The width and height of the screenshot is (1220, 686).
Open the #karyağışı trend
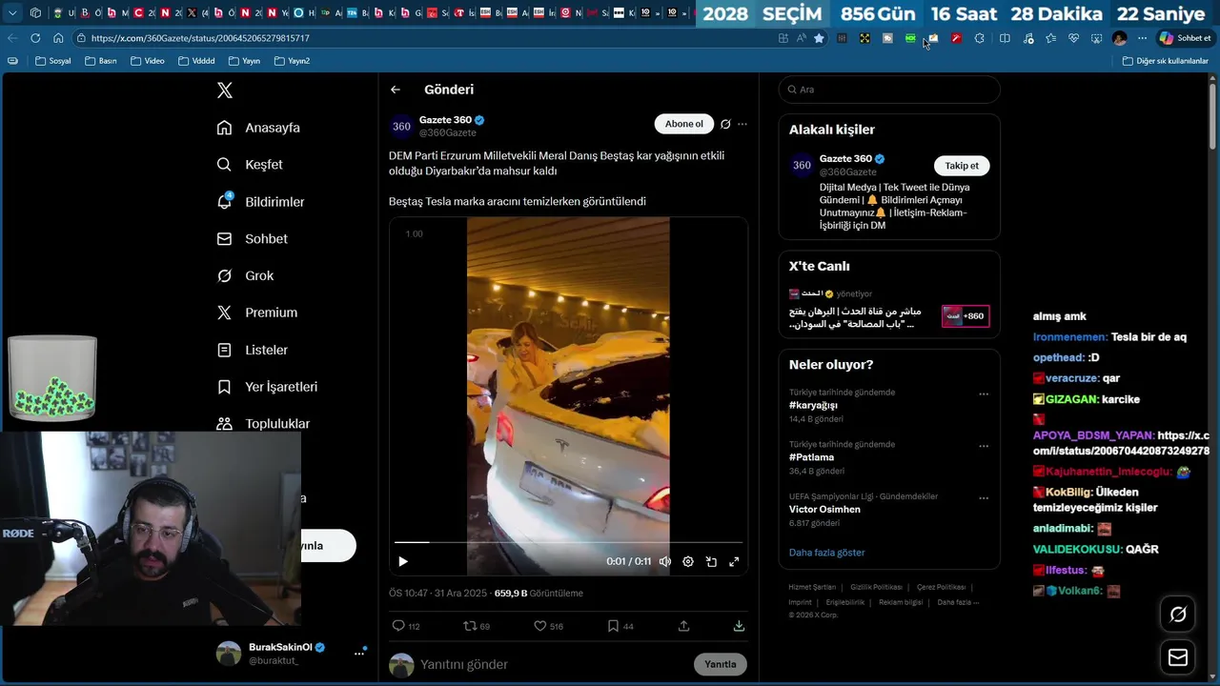813,405
